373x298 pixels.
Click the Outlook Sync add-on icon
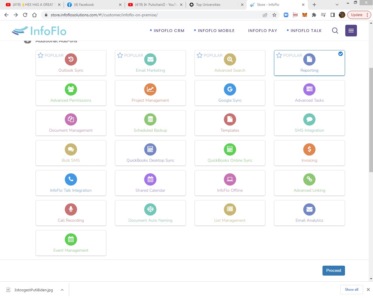click(71, 59)
